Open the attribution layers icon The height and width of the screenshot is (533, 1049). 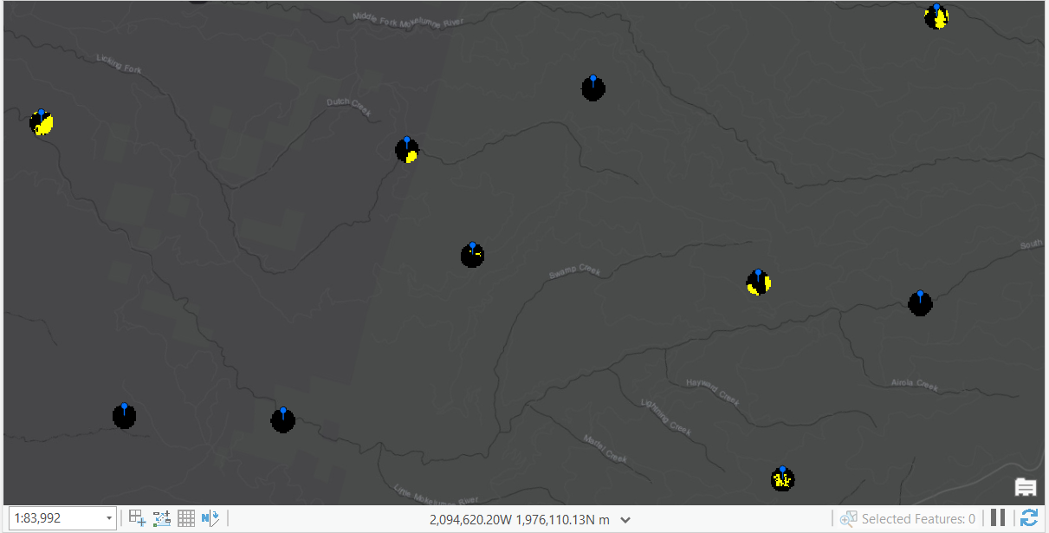pyautogui.click(x=1026, y=487)
